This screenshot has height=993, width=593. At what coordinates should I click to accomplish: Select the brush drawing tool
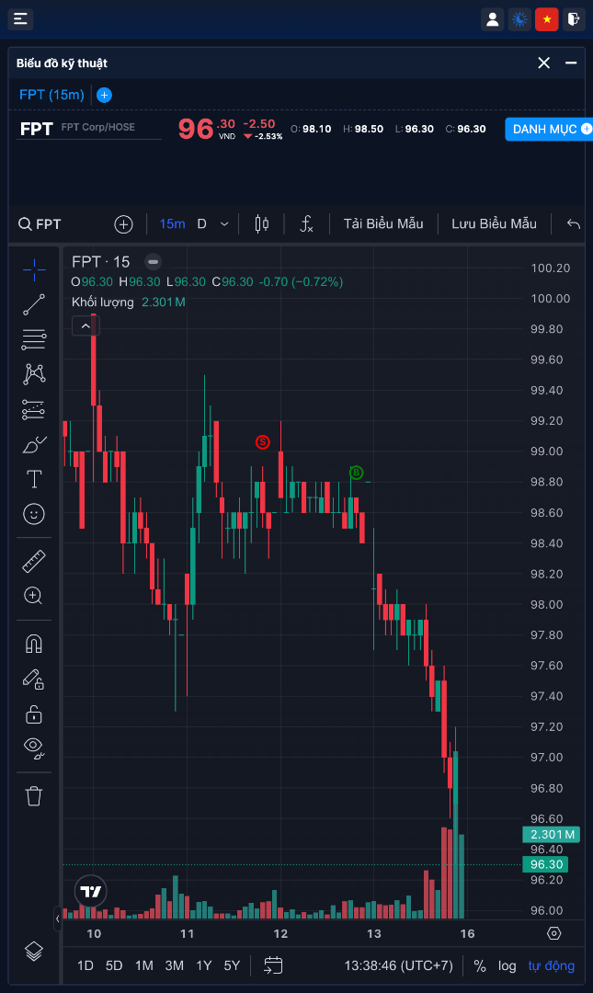[34, 445]
